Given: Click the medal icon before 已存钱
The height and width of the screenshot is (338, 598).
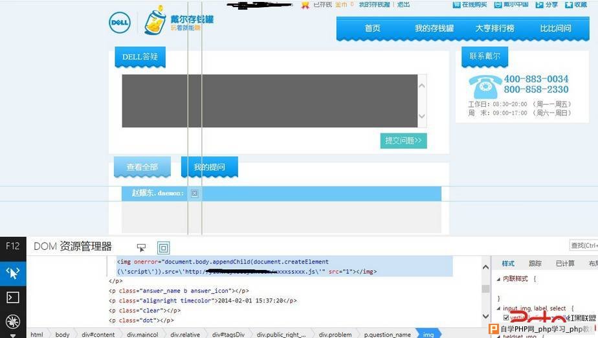Looking at the screenshot, I should pos(305,5).
